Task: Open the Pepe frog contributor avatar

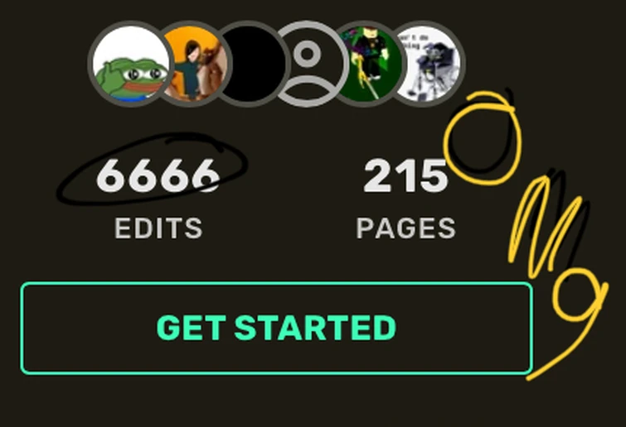Action: [x=130, y=64]
